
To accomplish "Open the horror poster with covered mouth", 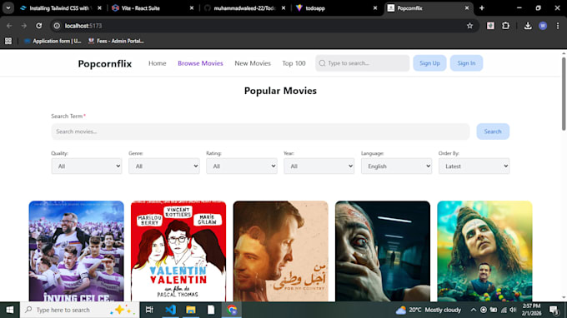I will (x=383, y=251).
